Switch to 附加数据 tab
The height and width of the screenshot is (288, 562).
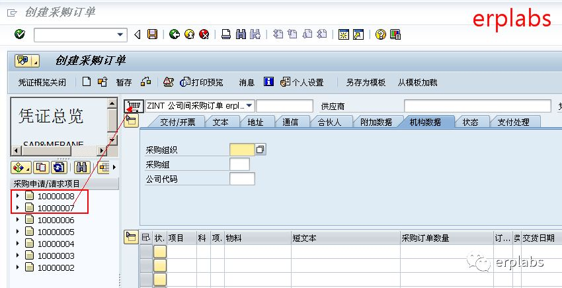[x=376, y=122]
